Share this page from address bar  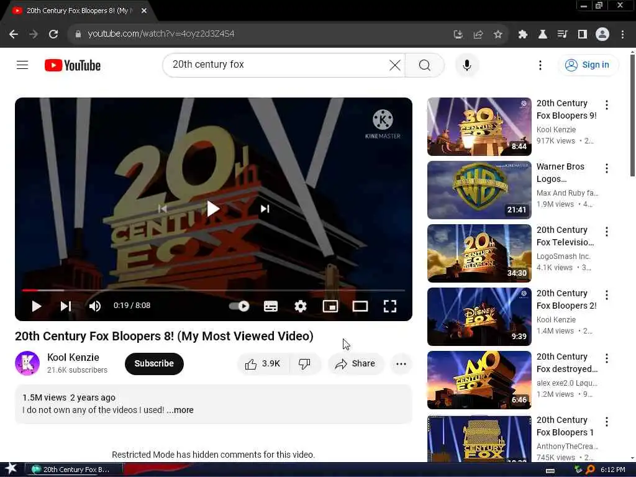(x=478, y=35)
